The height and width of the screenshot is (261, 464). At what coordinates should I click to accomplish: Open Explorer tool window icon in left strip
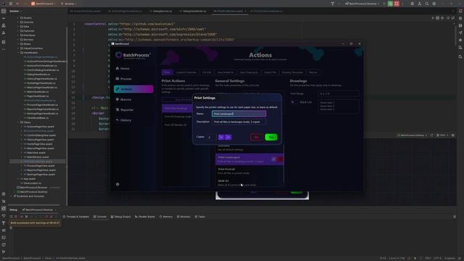pos(4,11)
